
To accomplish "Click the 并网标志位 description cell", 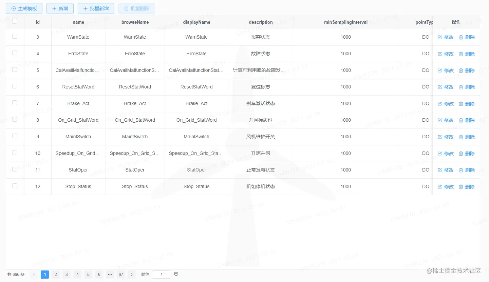I will 261,120.
